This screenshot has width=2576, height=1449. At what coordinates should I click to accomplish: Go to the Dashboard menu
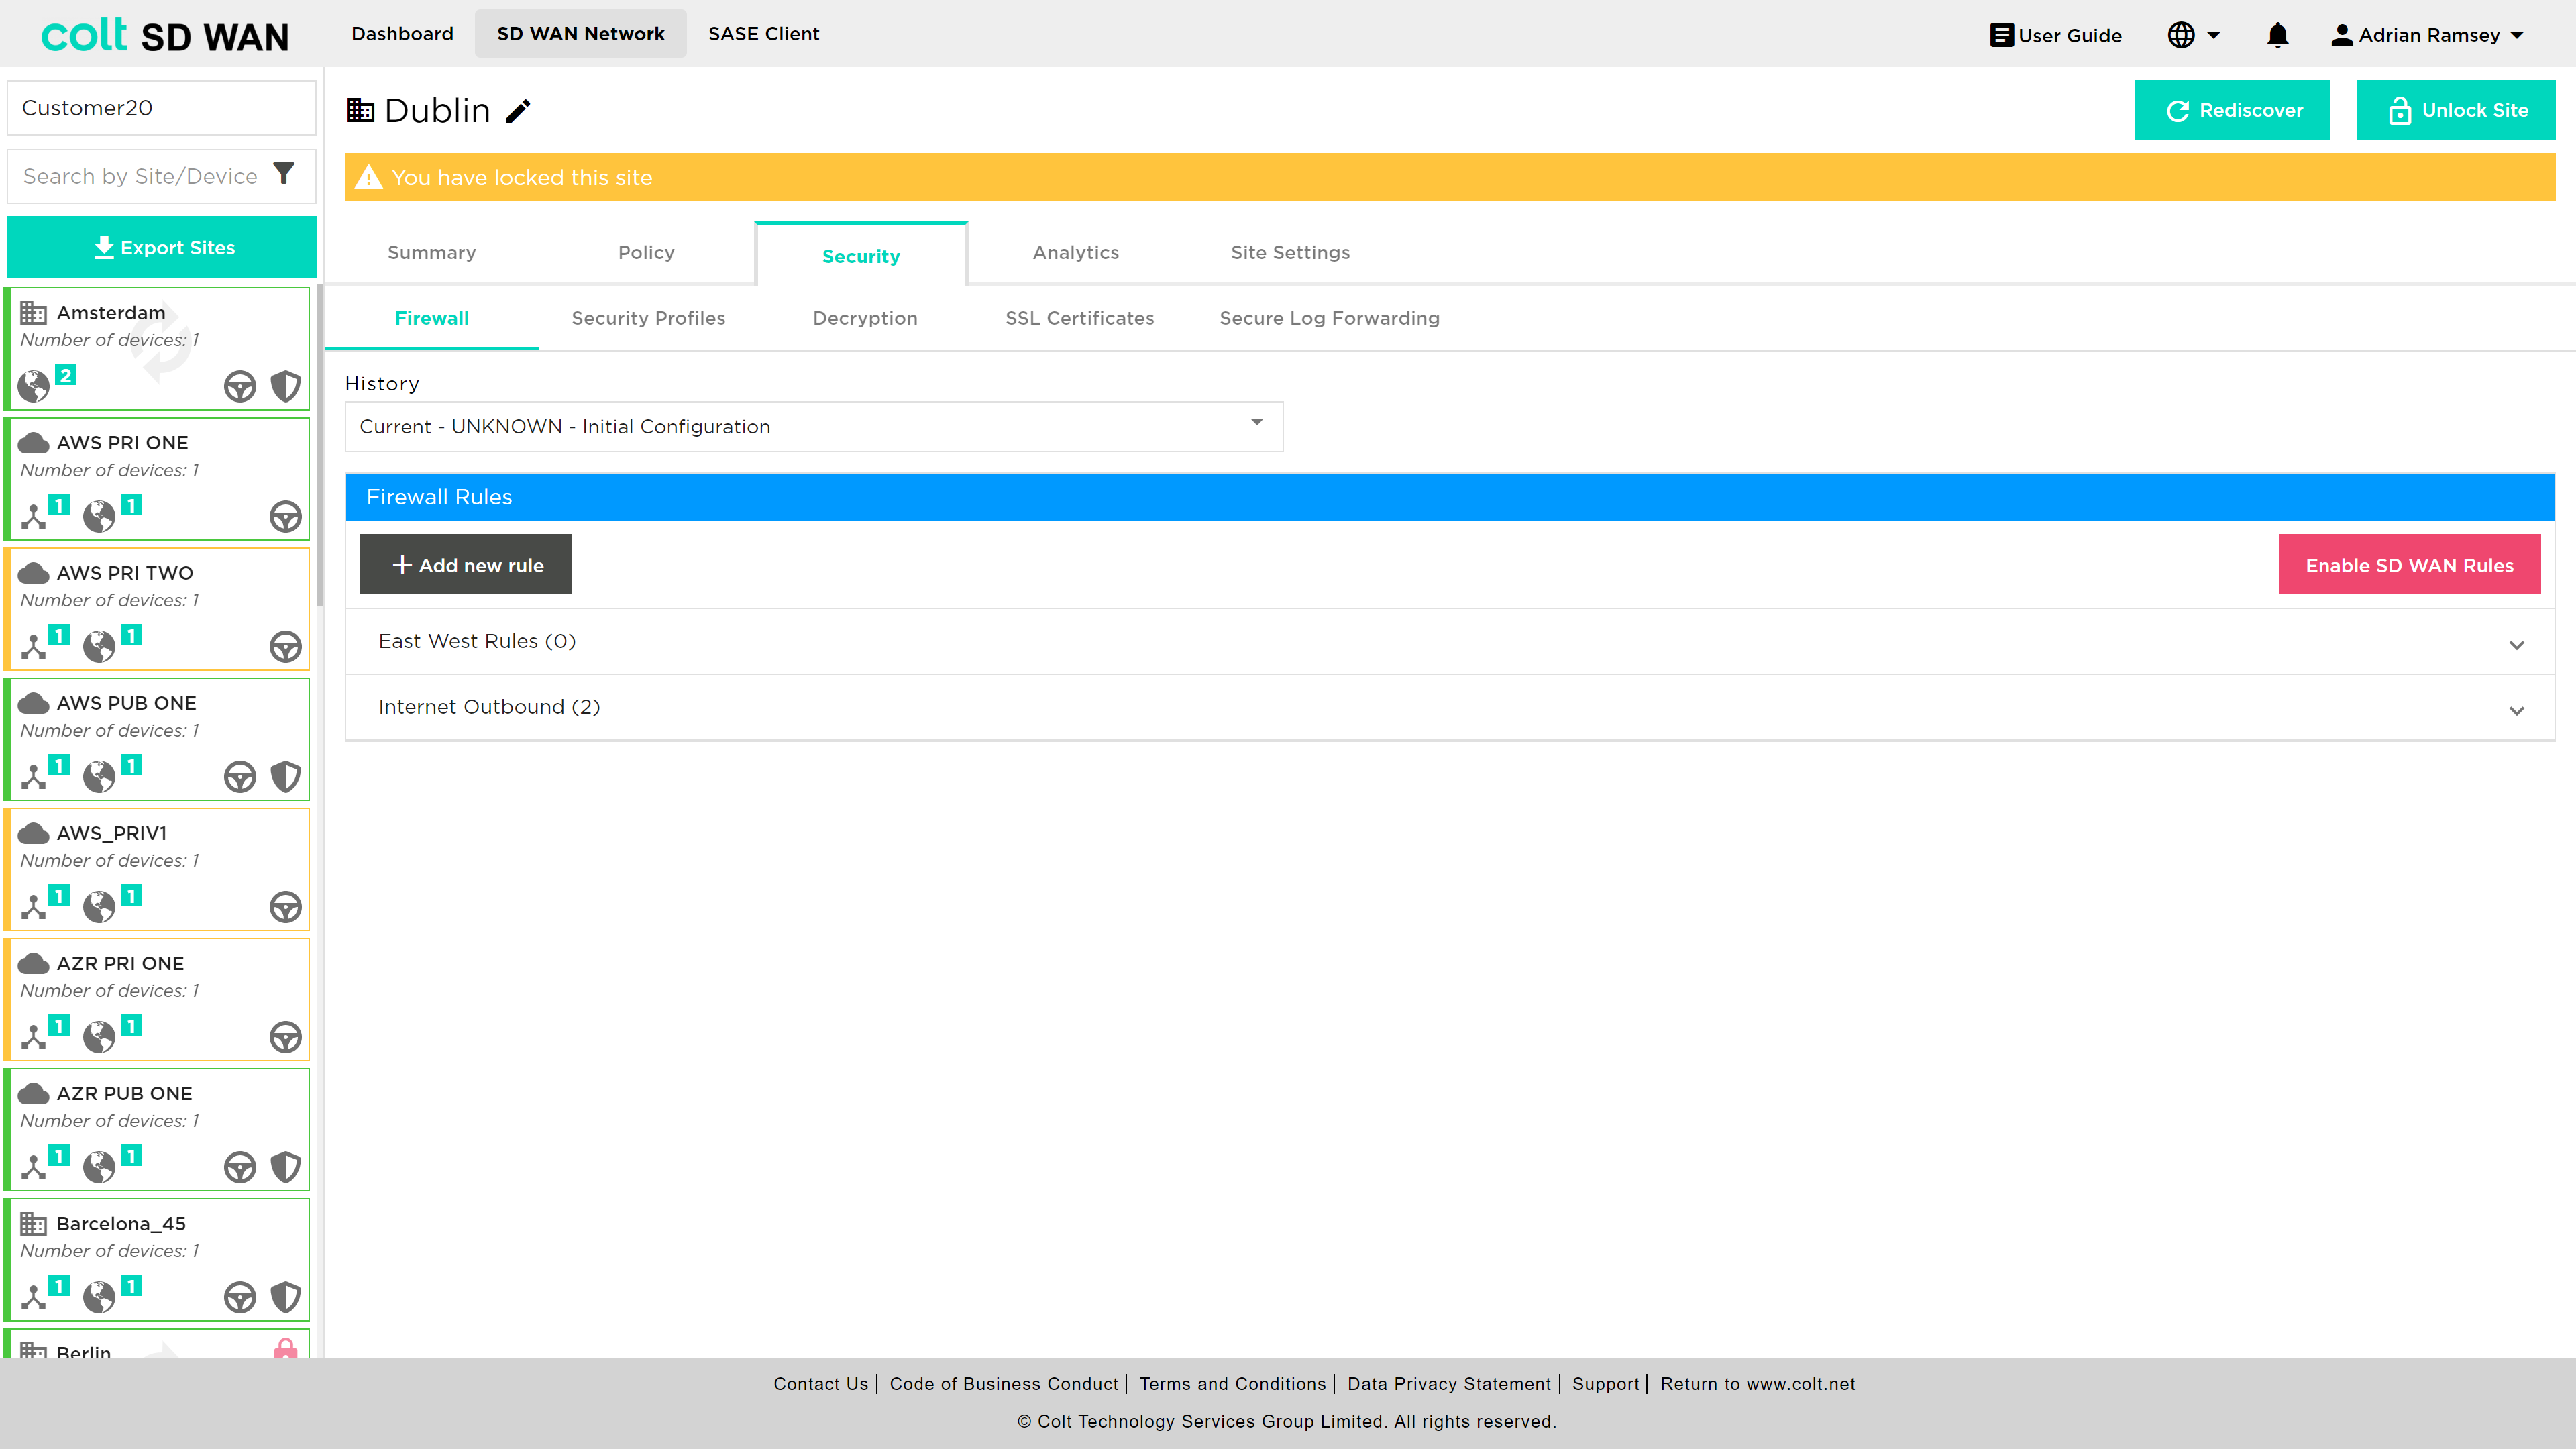[x=402, y=34]
